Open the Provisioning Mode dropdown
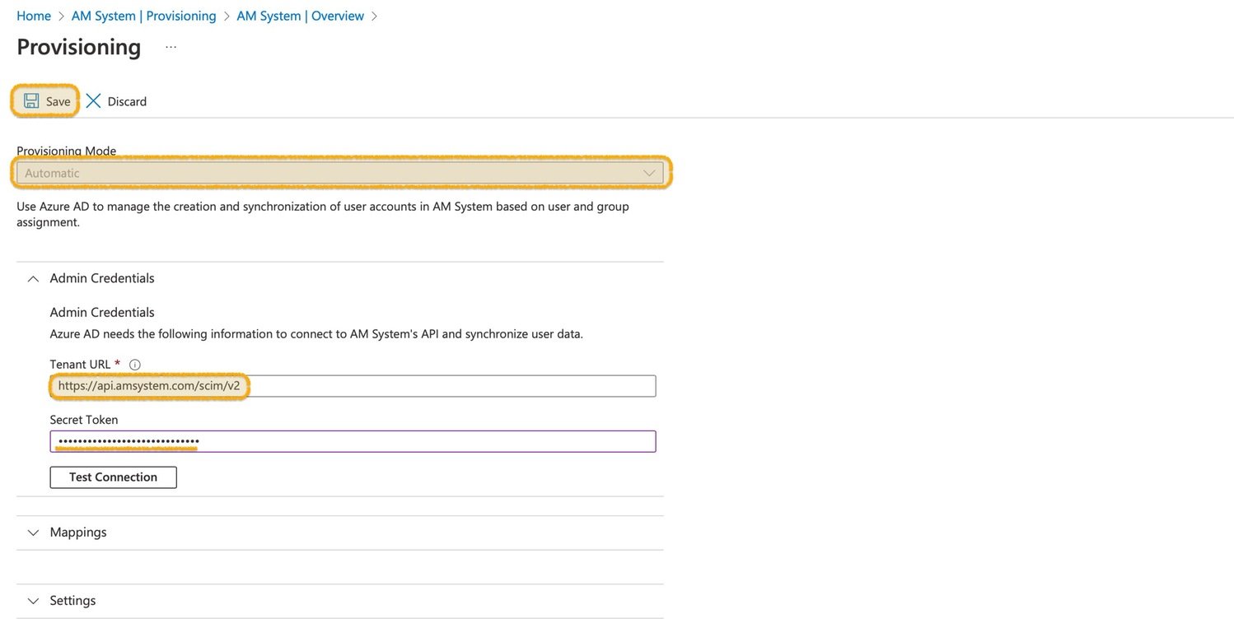This screenshot has width=1234, height=628. click(x=341, y=173)
